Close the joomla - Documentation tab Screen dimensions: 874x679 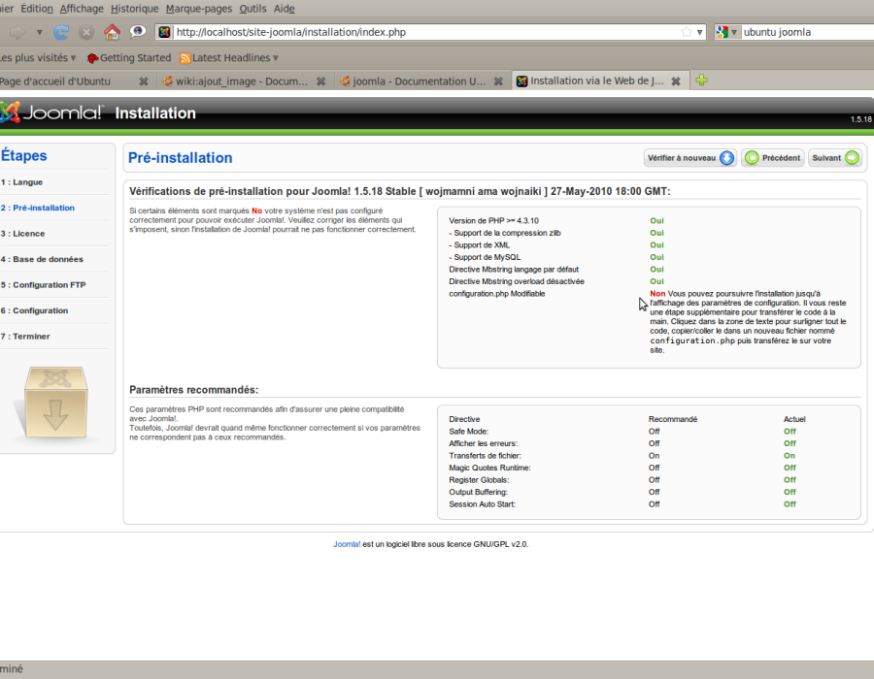pyautogui.click(x=498, y=81)
